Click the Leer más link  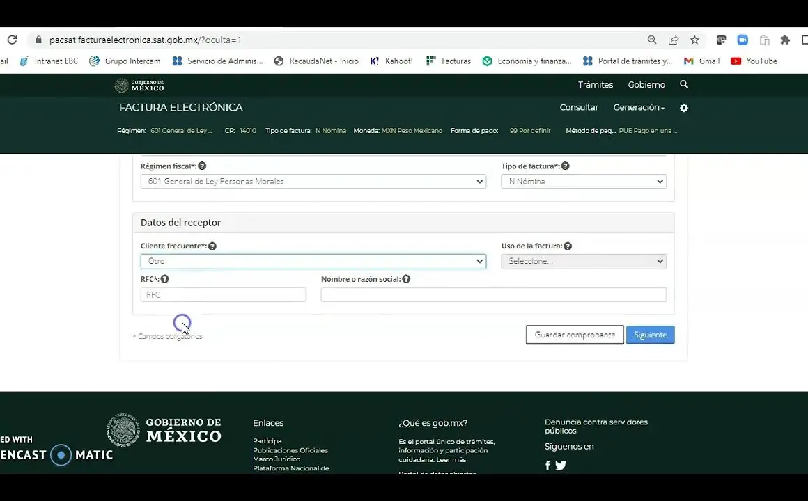point(451,459)
